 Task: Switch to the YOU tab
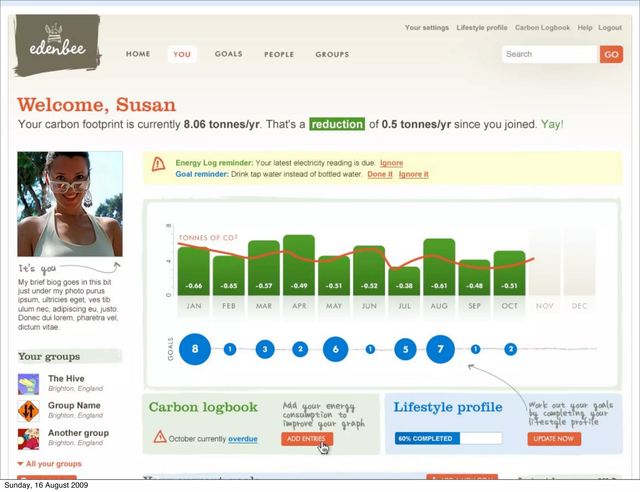click(182, 54)
